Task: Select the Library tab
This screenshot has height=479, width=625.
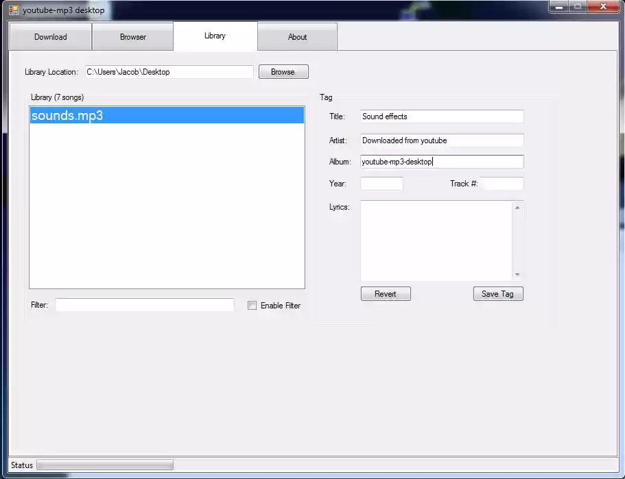Action: coord(215,36)
